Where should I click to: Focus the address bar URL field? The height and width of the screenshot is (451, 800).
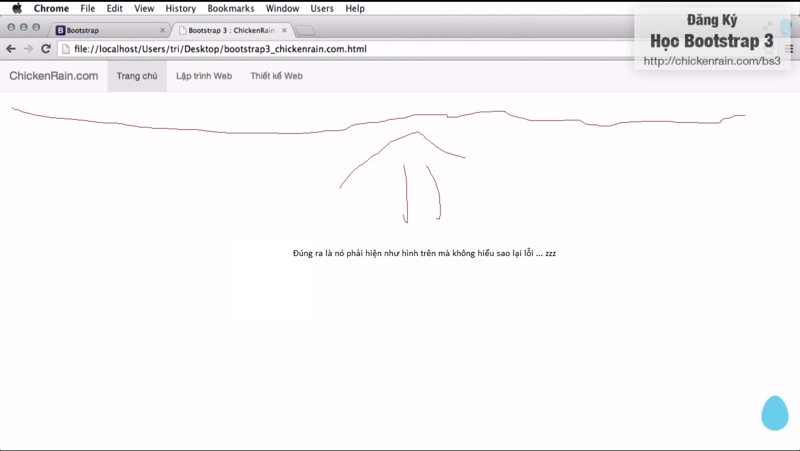click(353, 49)
